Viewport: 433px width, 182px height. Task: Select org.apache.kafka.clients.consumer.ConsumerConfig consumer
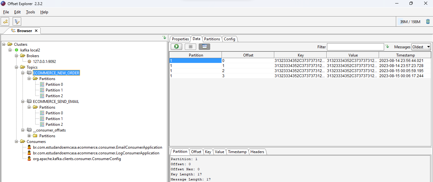pyautogui.click(x=77, y=159)
